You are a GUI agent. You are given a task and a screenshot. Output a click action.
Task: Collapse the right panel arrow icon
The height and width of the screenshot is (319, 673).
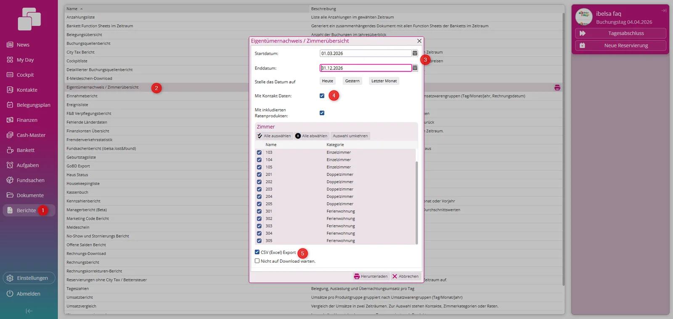pos(664,11)
